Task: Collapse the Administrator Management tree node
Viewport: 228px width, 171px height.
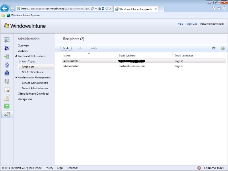Action: 16,78
